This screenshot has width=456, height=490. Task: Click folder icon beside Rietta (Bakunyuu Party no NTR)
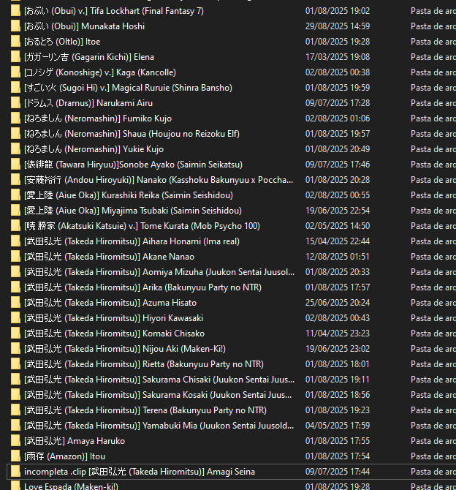point(15,364)
